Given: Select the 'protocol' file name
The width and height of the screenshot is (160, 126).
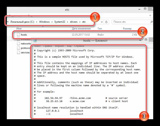Looking at the screenshot, I should (x=25, y=48).
